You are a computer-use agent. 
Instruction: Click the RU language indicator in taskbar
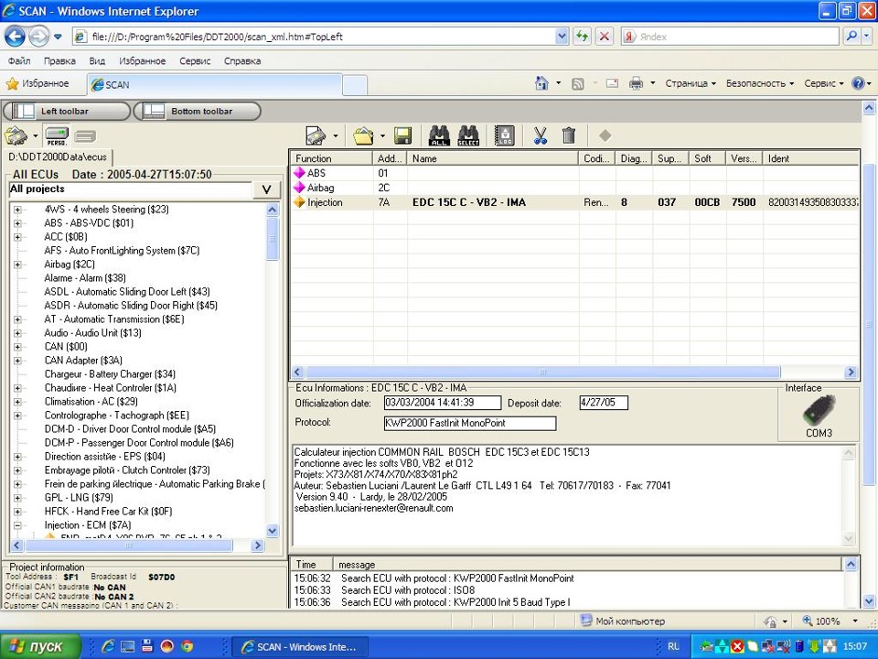[x=673, y=647]
